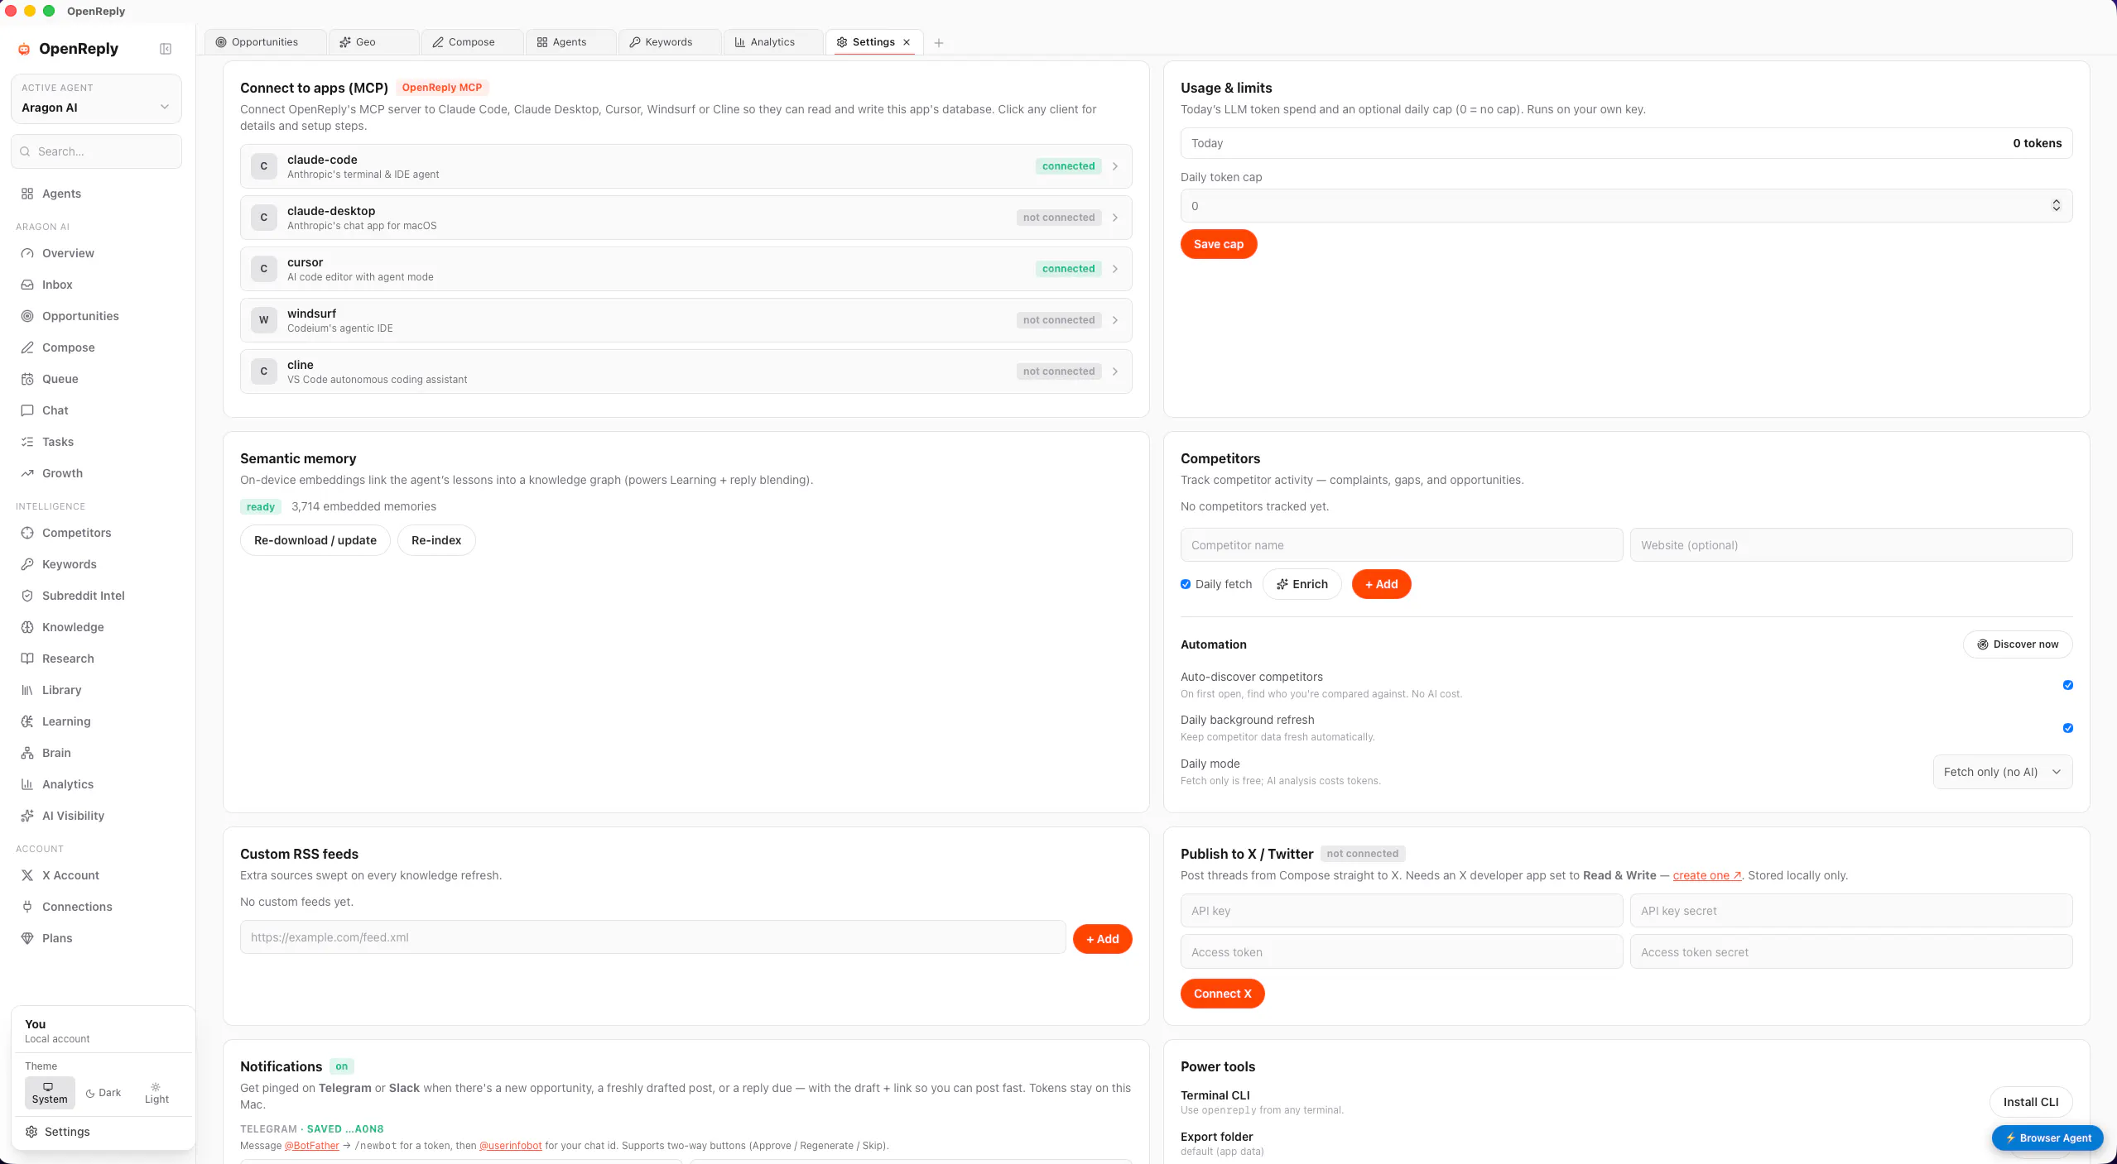
Task: Launch the Browser Agent button
Action: click(x=2047, y=1138)
